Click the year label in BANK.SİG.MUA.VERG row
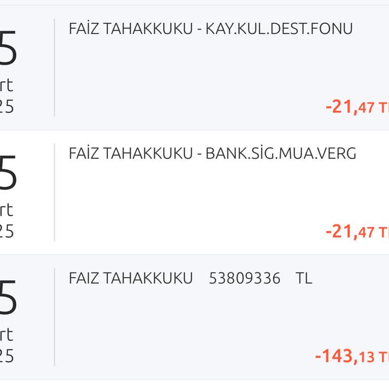Image resolution: width=389 pixels, height=389 pixels. click(x=7, y=231)
